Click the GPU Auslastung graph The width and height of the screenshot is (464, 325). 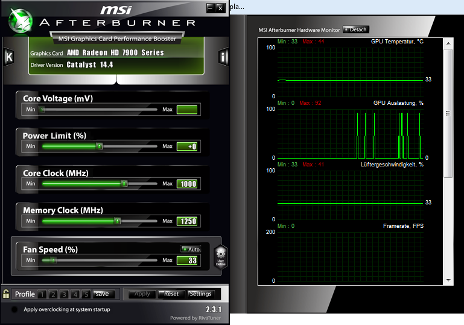(x=351, y=133)
